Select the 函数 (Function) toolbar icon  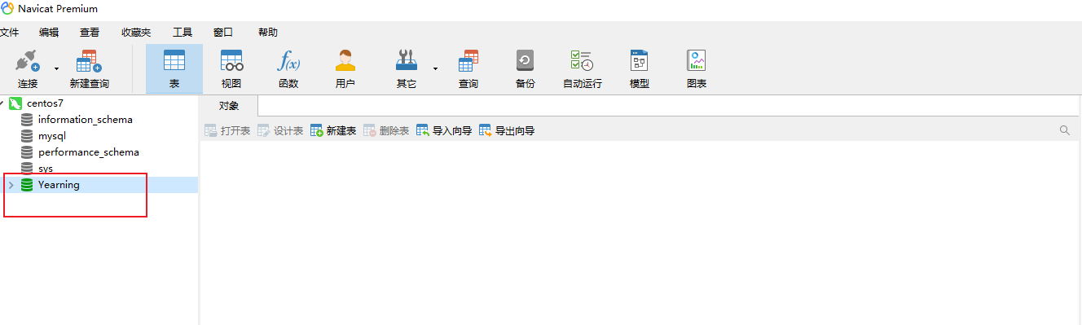pyautogui.click(x=288, y=68)
